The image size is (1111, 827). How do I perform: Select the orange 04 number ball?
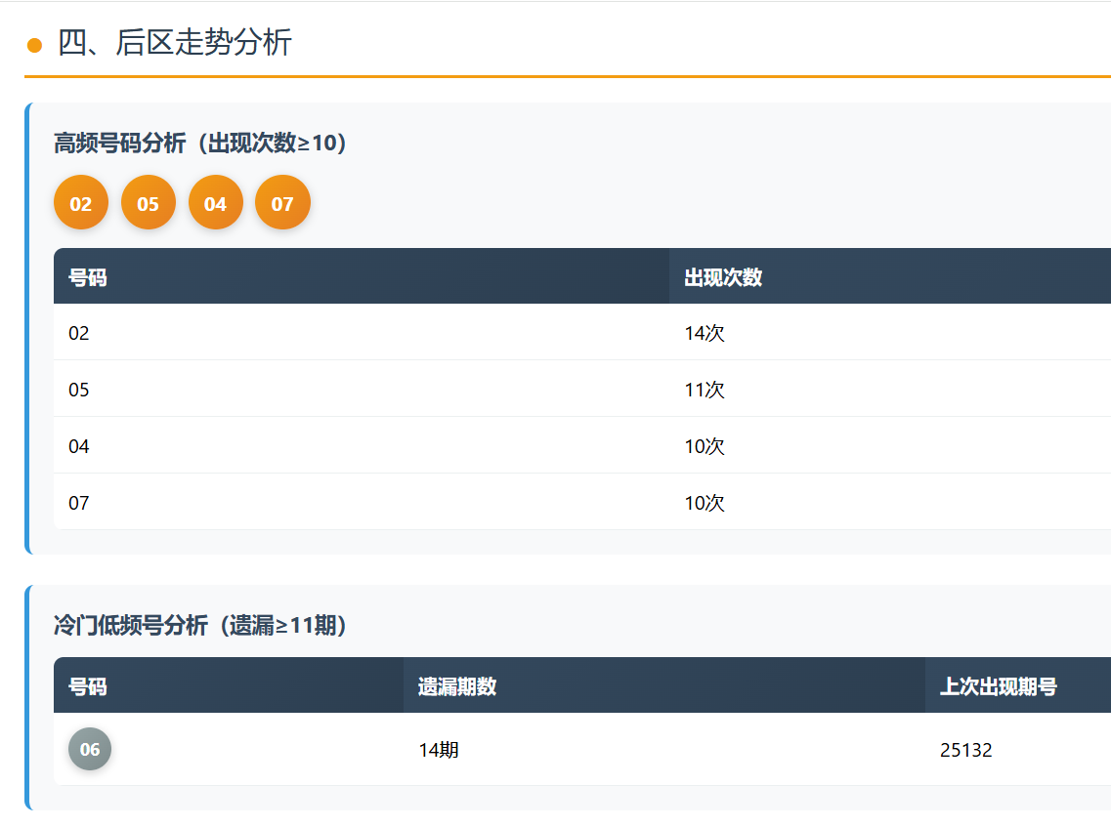click(x=215, y=203)
